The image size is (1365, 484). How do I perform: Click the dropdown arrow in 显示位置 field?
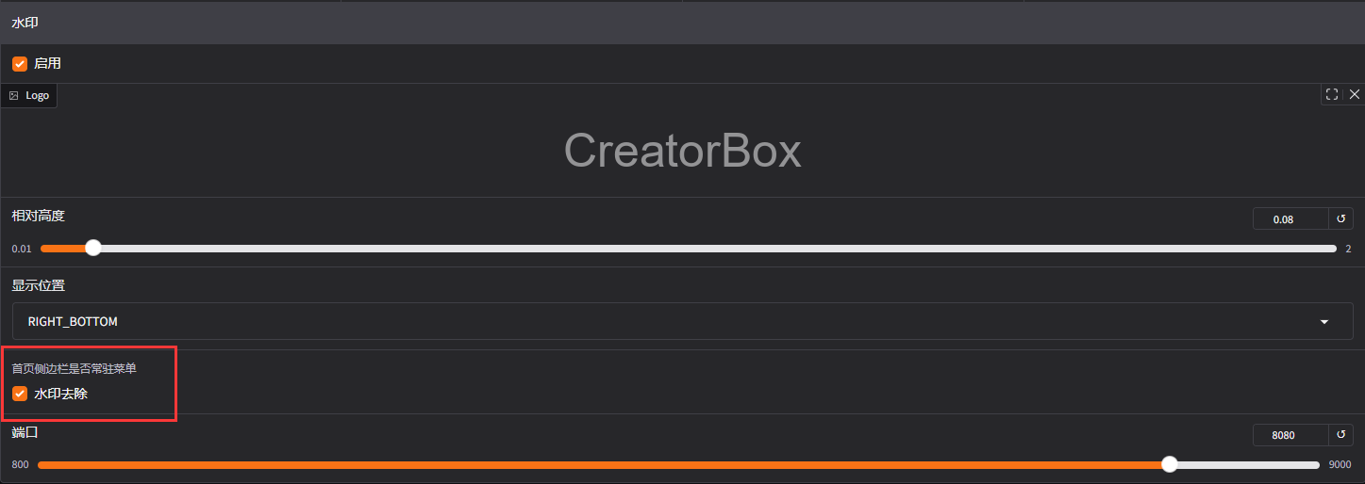click(x=1324, y=322)
